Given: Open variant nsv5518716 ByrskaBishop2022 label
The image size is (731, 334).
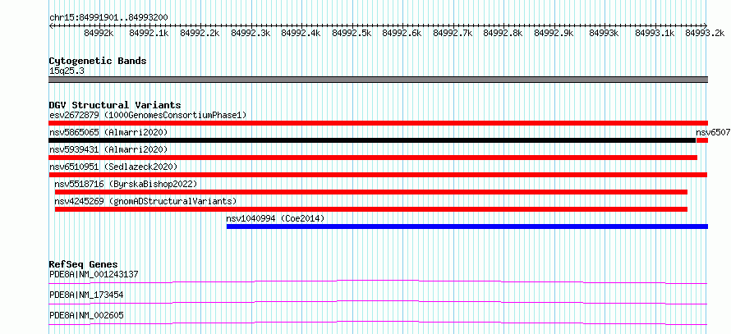Looking at the screenshot, I should coord(126,184).
